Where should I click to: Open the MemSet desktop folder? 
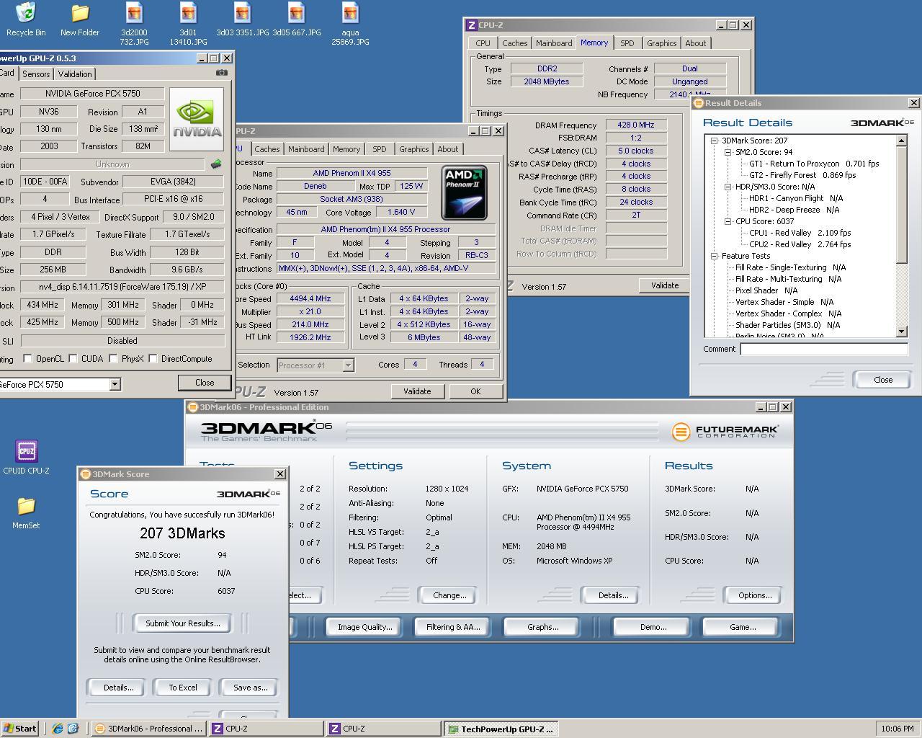coord(26,512)
